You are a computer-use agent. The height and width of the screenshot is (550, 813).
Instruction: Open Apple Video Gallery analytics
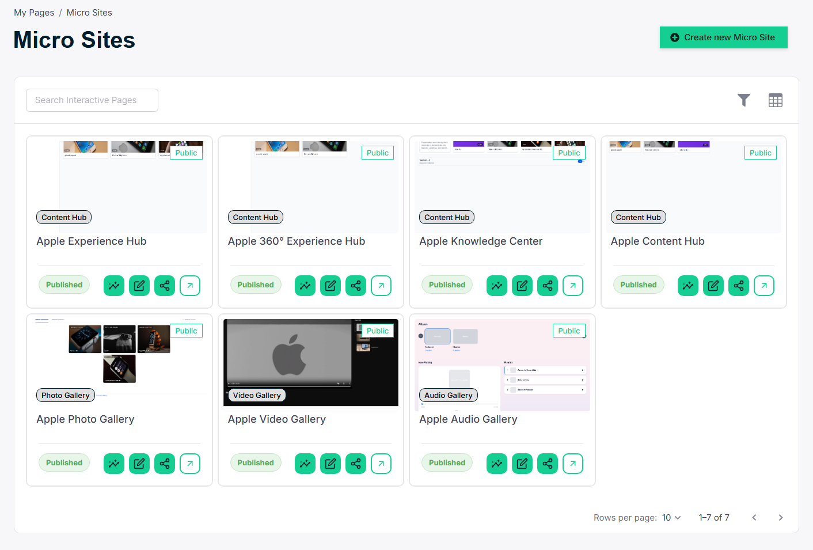point(305,464)
